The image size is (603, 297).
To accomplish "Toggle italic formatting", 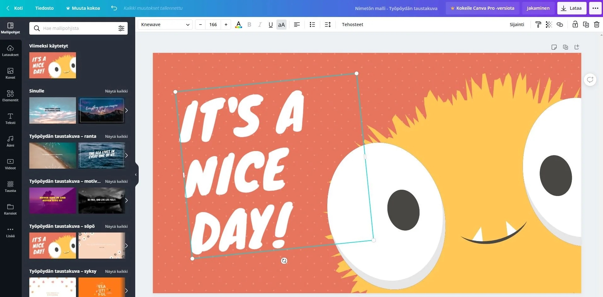I will coord(260,25).
